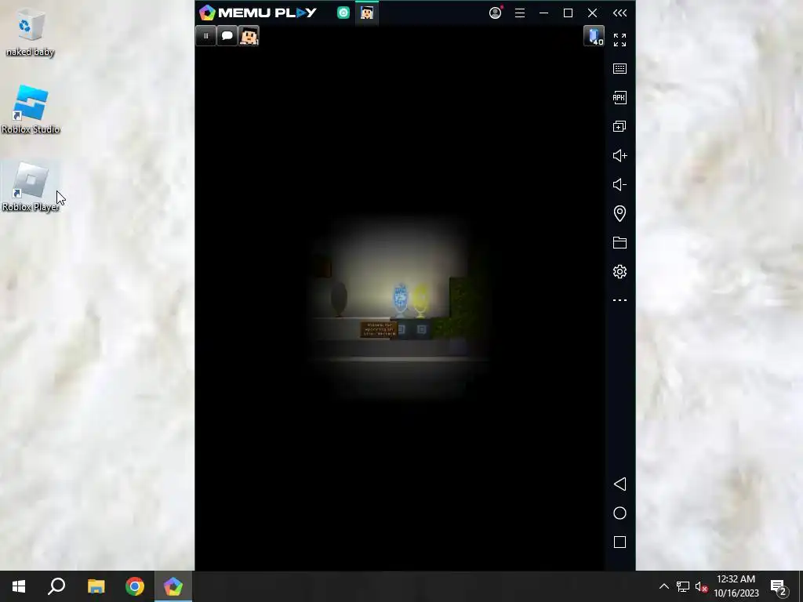This screenshot has height=602, width=803.
Task: Open the in-game chat bubble
Action: point(227,36)
